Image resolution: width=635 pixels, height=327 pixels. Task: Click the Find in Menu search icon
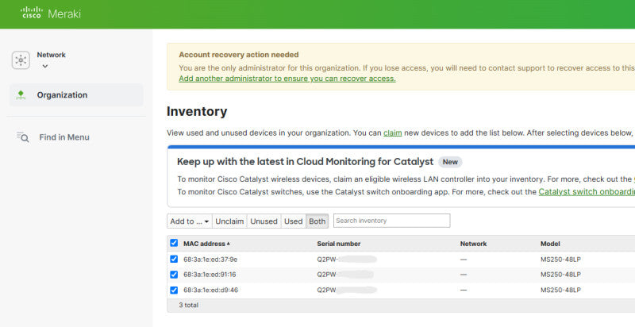click(x=23, y=137)
